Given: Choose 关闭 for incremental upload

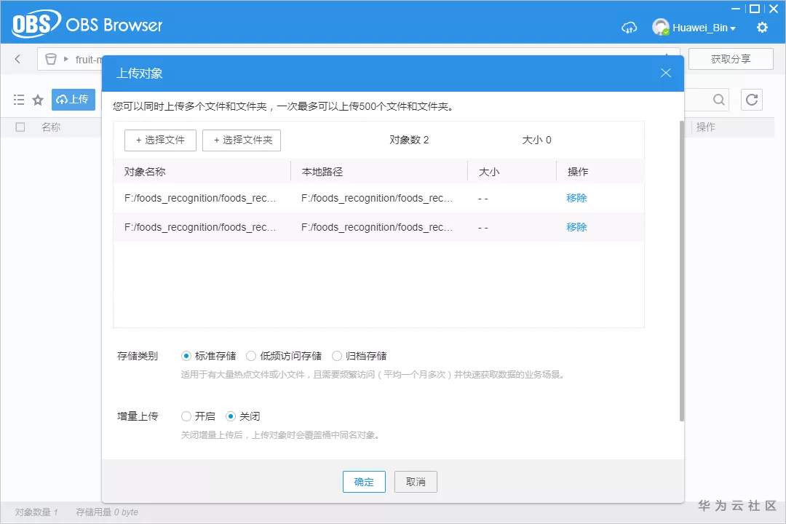Looking at the screenshot, I should [231, 416].
